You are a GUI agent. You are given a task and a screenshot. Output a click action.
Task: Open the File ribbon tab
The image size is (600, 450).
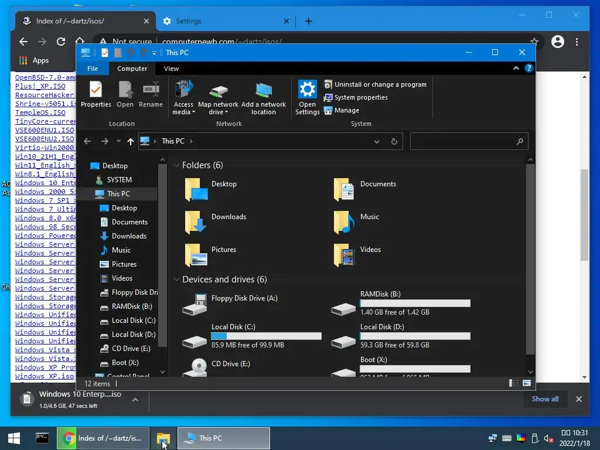click(x=93, y=69)
